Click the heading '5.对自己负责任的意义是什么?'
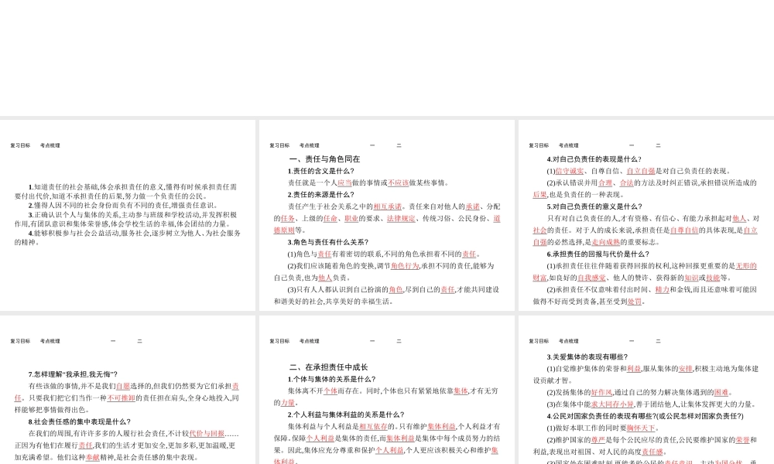Image resolution: width=774 pixels, height=464 pixels. pos(594,206)
